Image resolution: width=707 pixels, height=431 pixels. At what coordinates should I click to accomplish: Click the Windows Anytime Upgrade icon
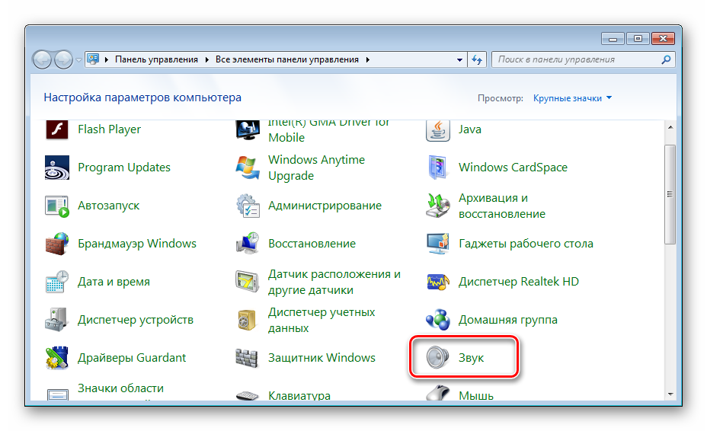pos(248,168)
